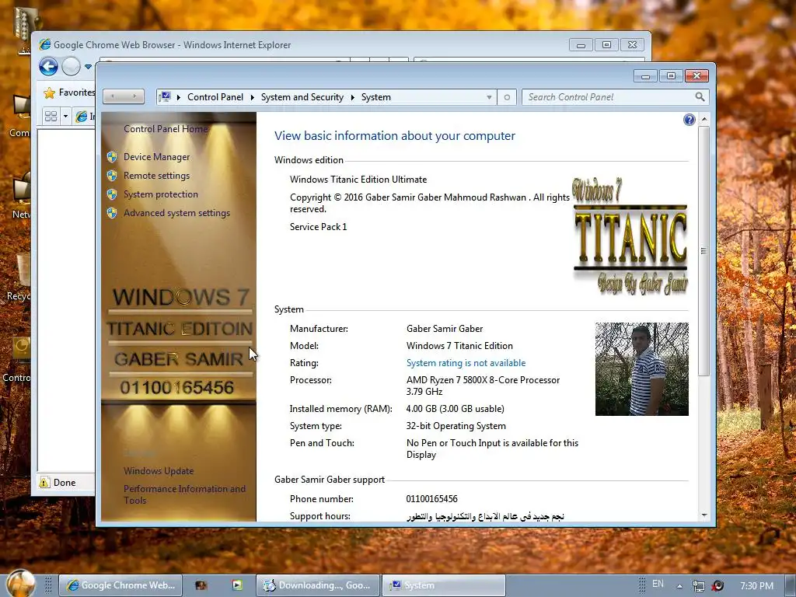
Task: Click the manufacturer photo thumbnail
Action: 641,369
